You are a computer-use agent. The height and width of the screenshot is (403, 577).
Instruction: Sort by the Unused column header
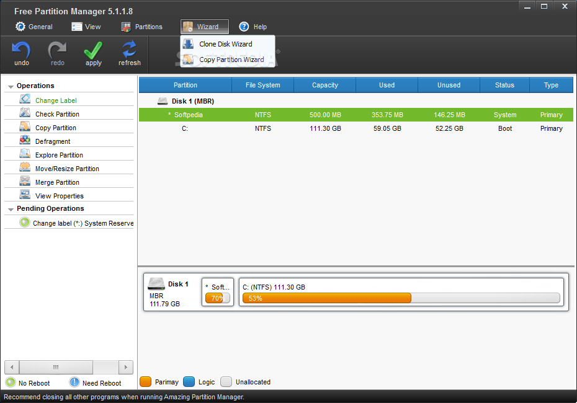449,85
